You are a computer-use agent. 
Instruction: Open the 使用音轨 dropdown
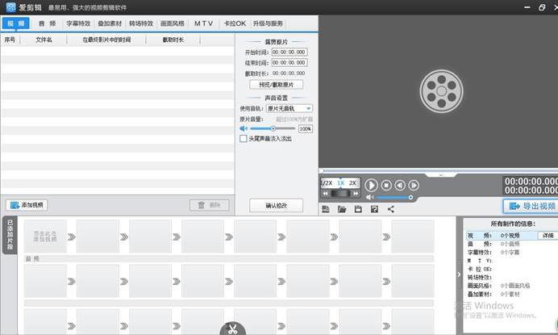289,108
